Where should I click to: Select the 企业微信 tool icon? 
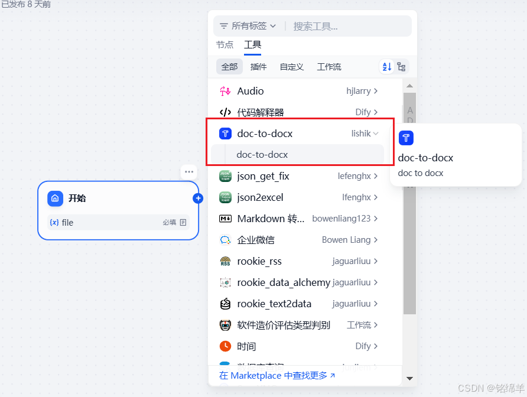pyautogui.click(x=225, y=240)
